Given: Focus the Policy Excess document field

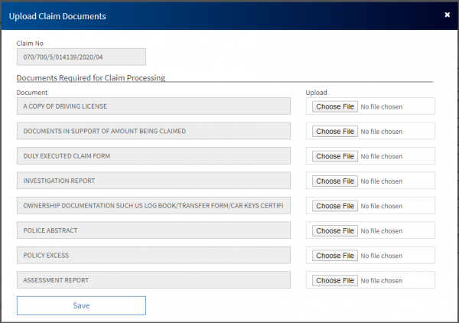Looking at the screenshot, I should [154, 256].
